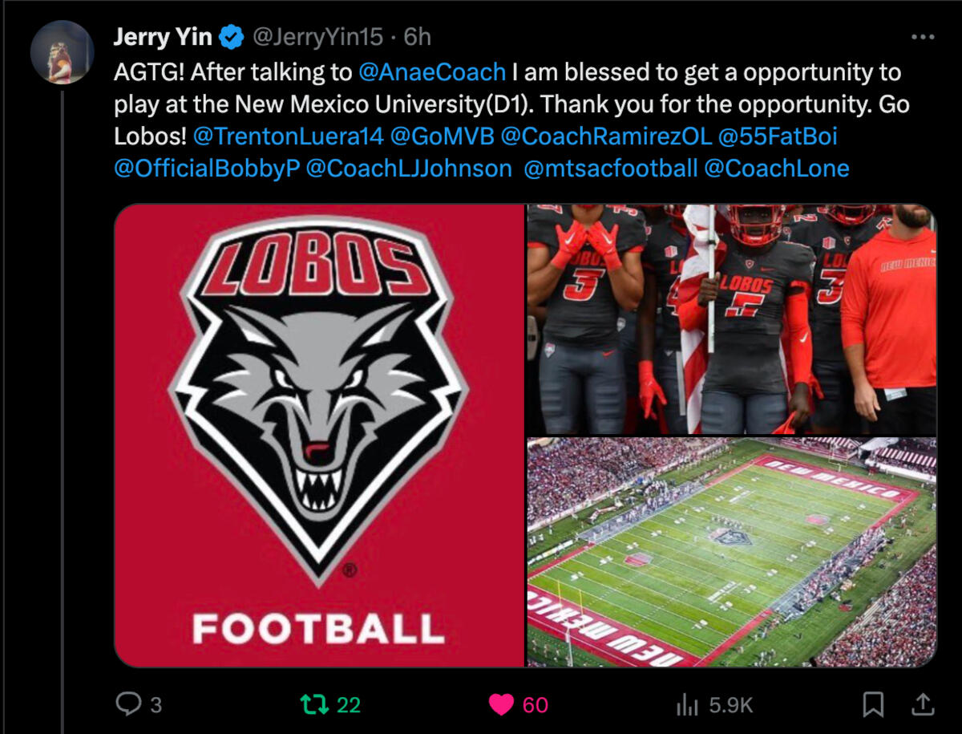The width and height of the screenshot is (962, 734).
Task: Open the @TrentonLuera14 mention
Action: [289, 136]
